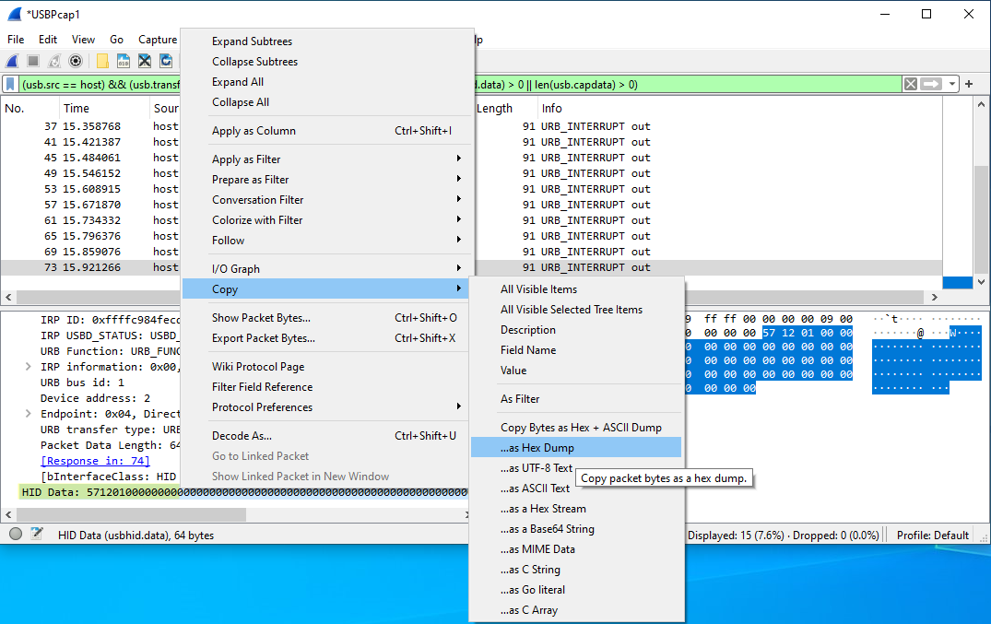The width and height of the screenshot is (991, 624).
Task: Clear the current display filter
Action: [x=911, y=84]
